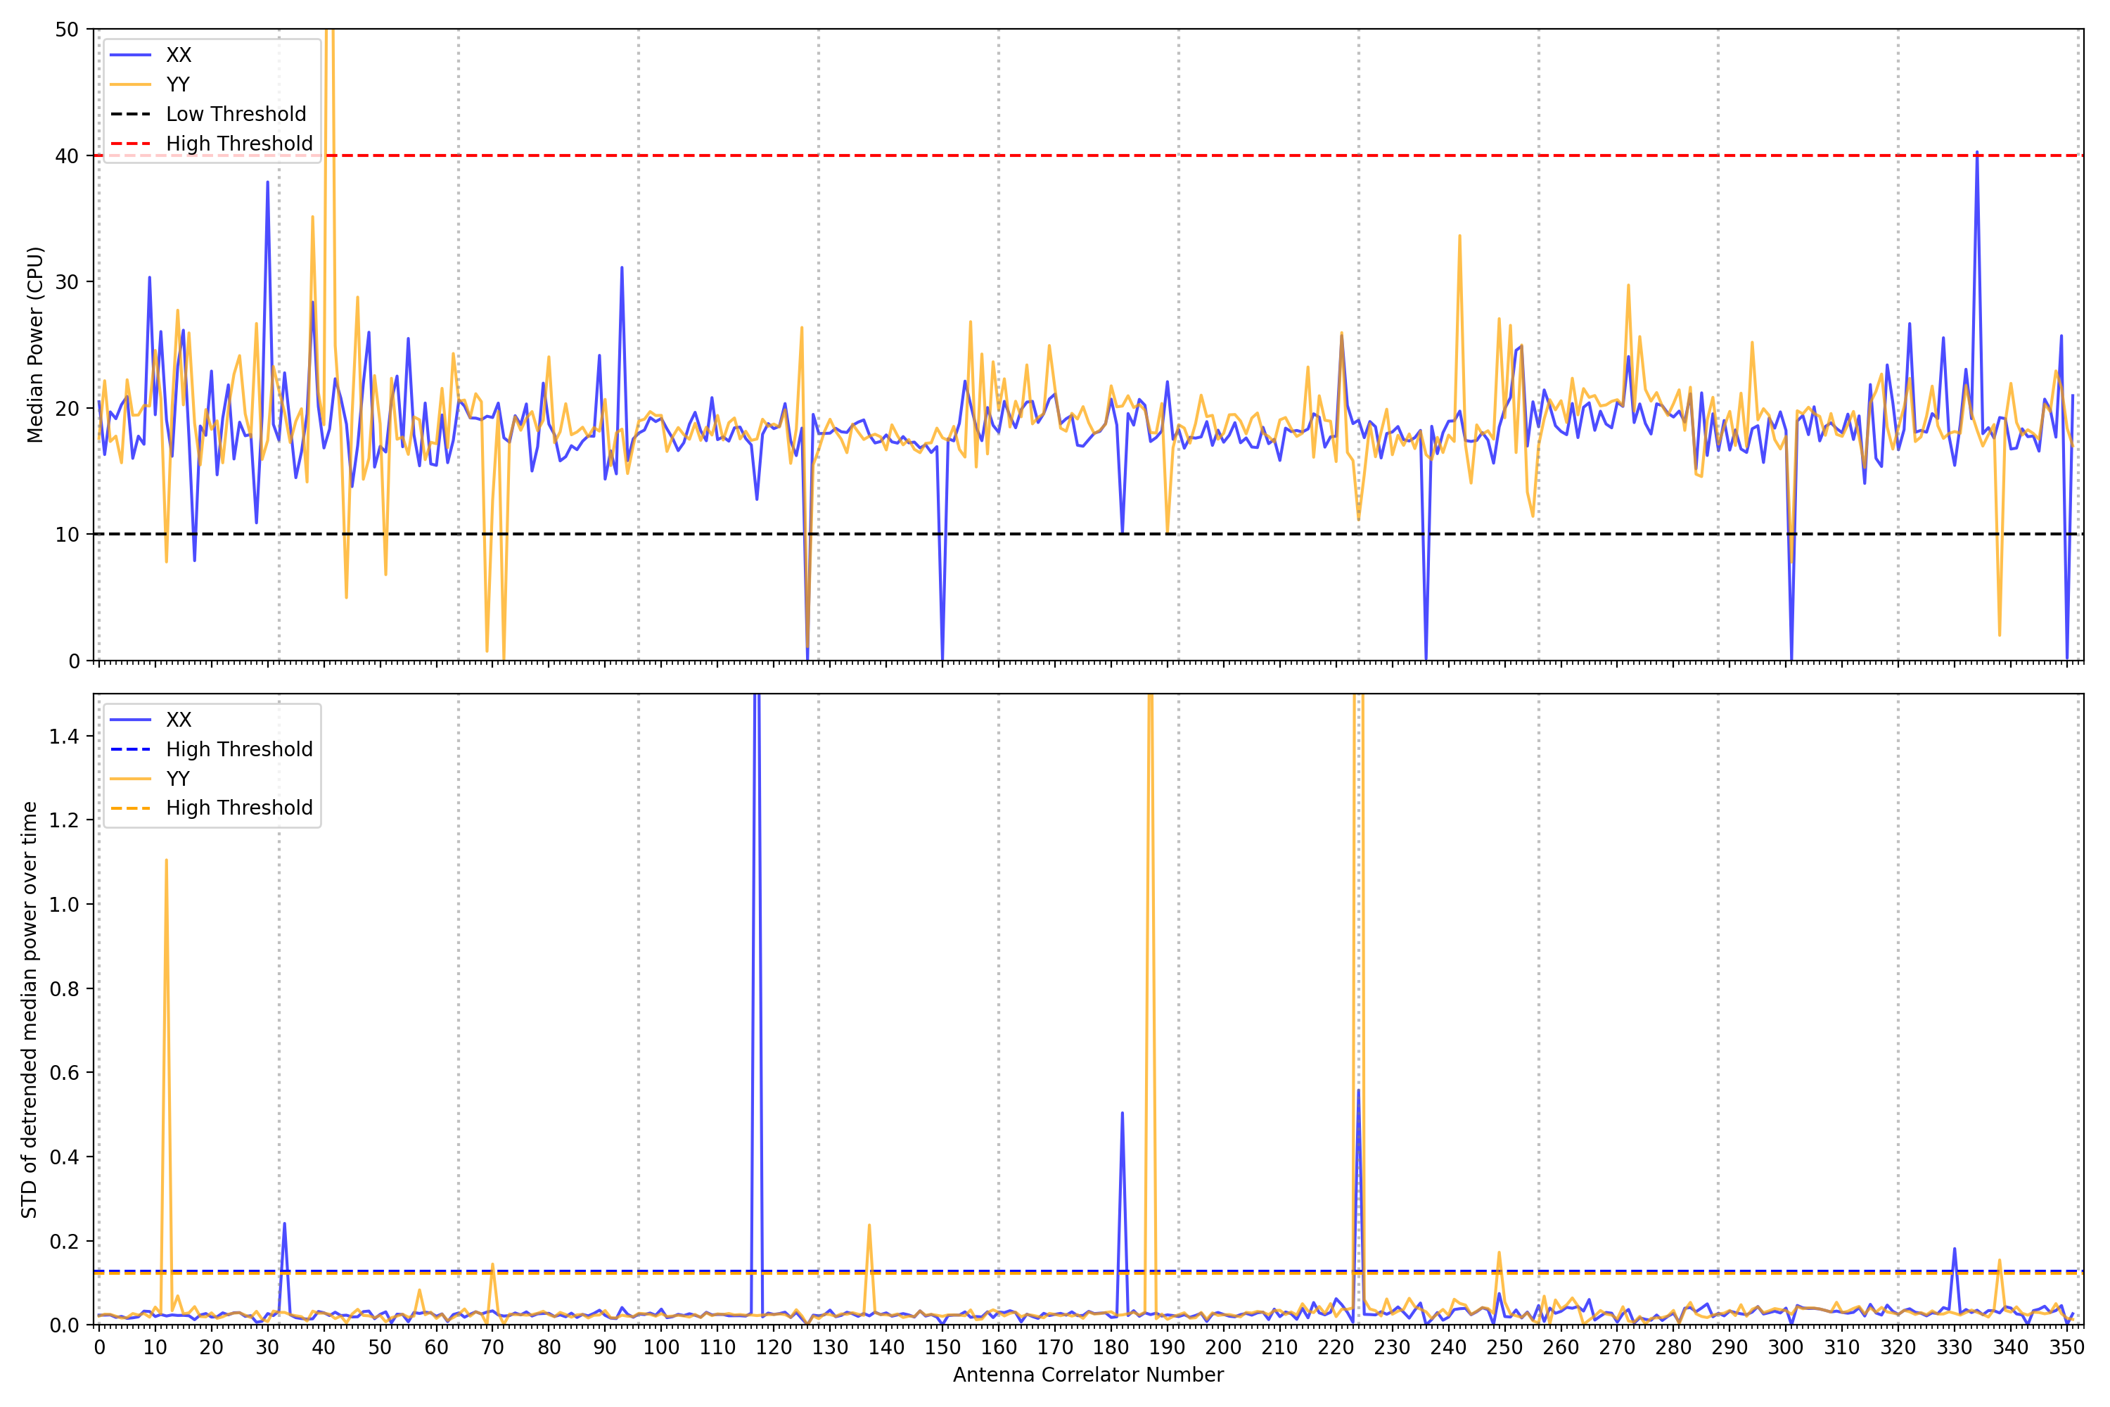Click y-axis tick label 50 in top plot
The height and width of the screenshot is (1407, 2110).
click(68, 30)
